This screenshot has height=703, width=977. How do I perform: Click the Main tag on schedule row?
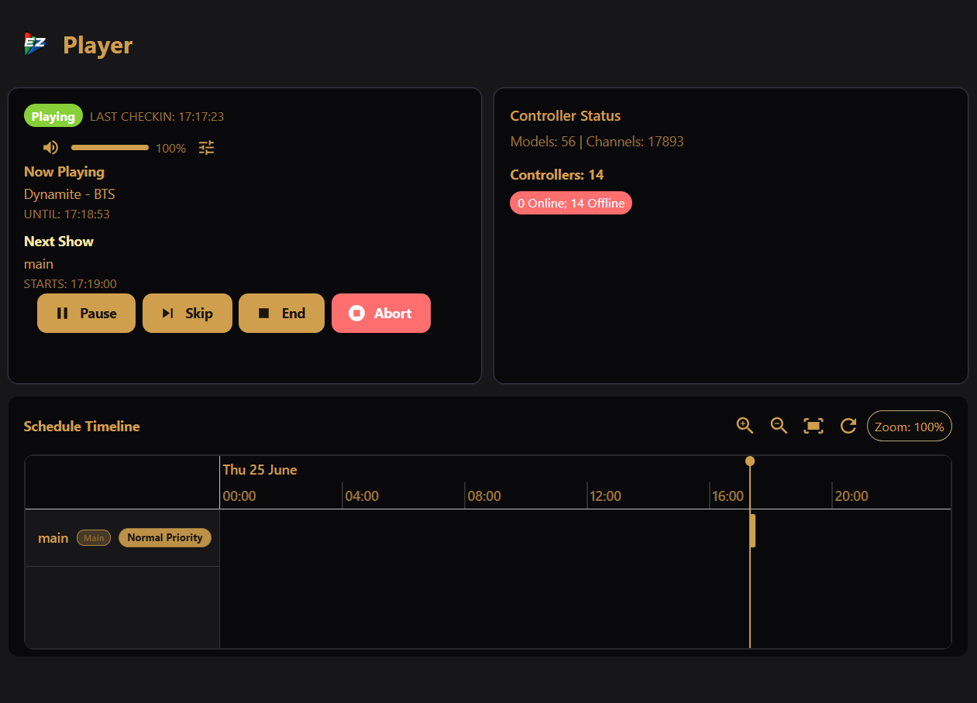[x=94, y=537]
